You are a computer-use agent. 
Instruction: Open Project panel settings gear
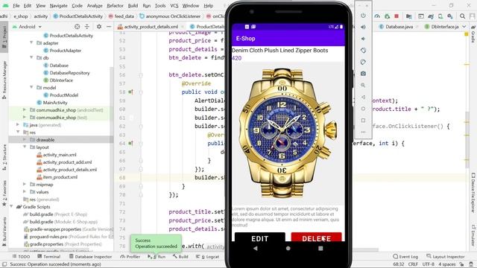[x=99, y=27]
